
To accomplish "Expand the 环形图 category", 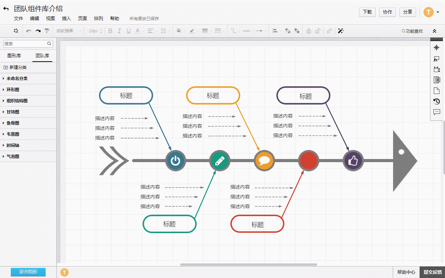I will point(28,90).
